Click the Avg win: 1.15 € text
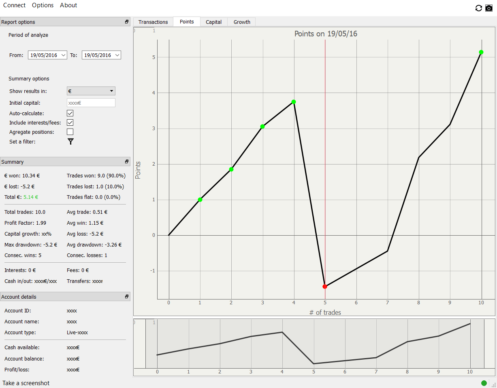Viewport: 497px width, 388px height. pos(85,223)
